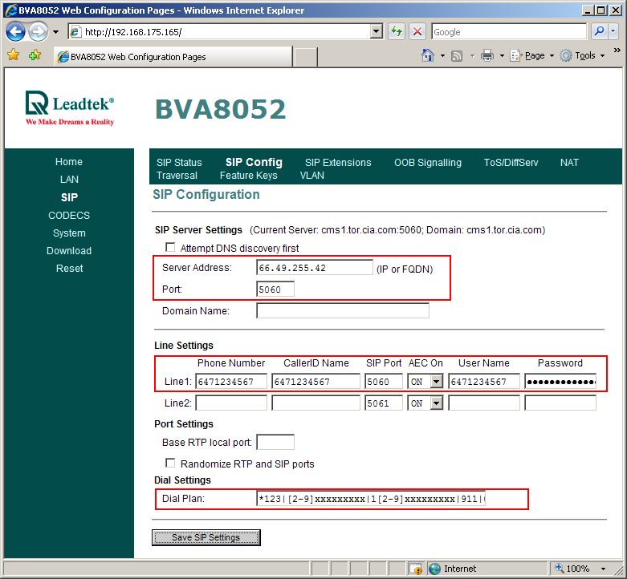
Task: Click the Leadtek logo
Action: tap(70, 107)
